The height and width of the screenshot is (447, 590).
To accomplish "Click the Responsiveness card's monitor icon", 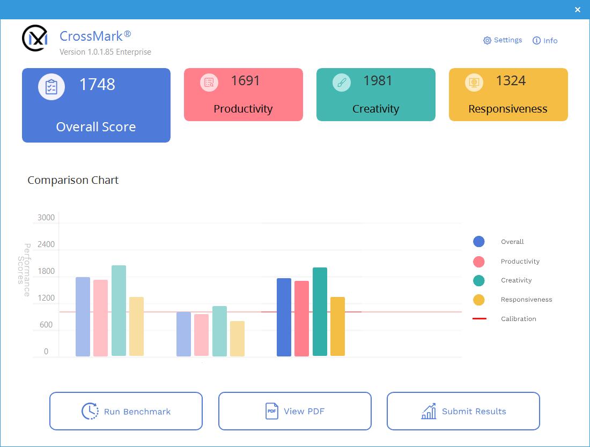I will 474,83.
